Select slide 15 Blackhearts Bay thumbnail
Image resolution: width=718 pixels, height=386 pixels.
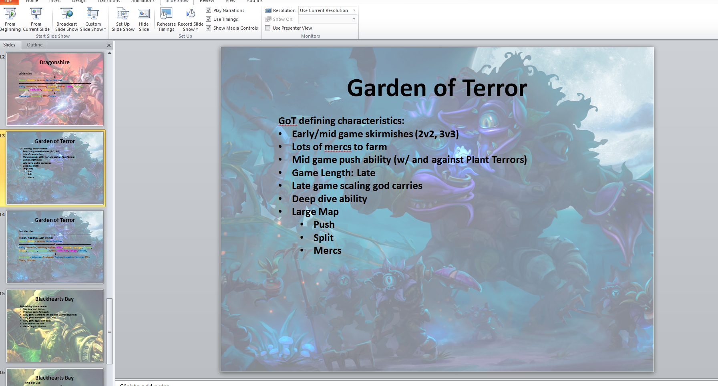click(x=55, y=326)
